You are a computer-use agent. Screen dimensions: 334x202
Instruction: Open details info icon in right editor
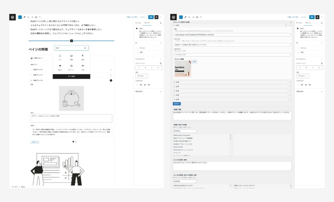pos(197,17)
